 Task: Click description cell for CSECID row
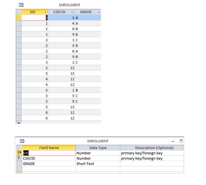(x=152, y=158)
